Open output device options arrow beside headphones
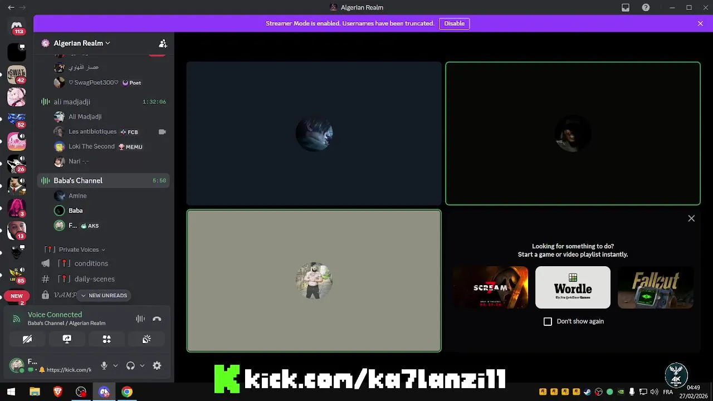 142,366
